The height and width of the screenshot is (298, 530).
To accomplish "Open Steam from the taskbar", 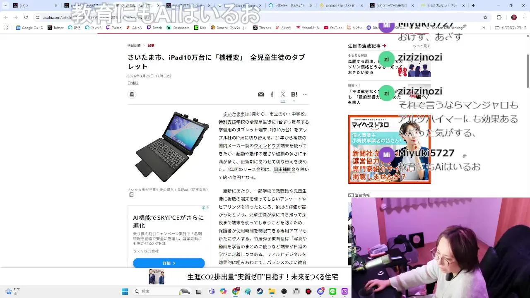I will coord(260,291).
